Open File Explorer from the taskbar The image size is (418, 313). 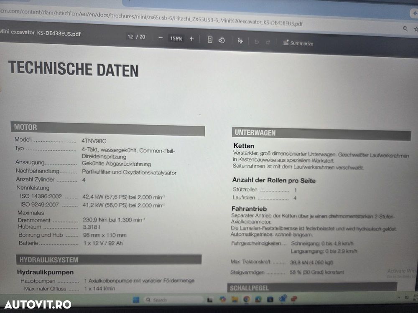(x=234, y=299)
